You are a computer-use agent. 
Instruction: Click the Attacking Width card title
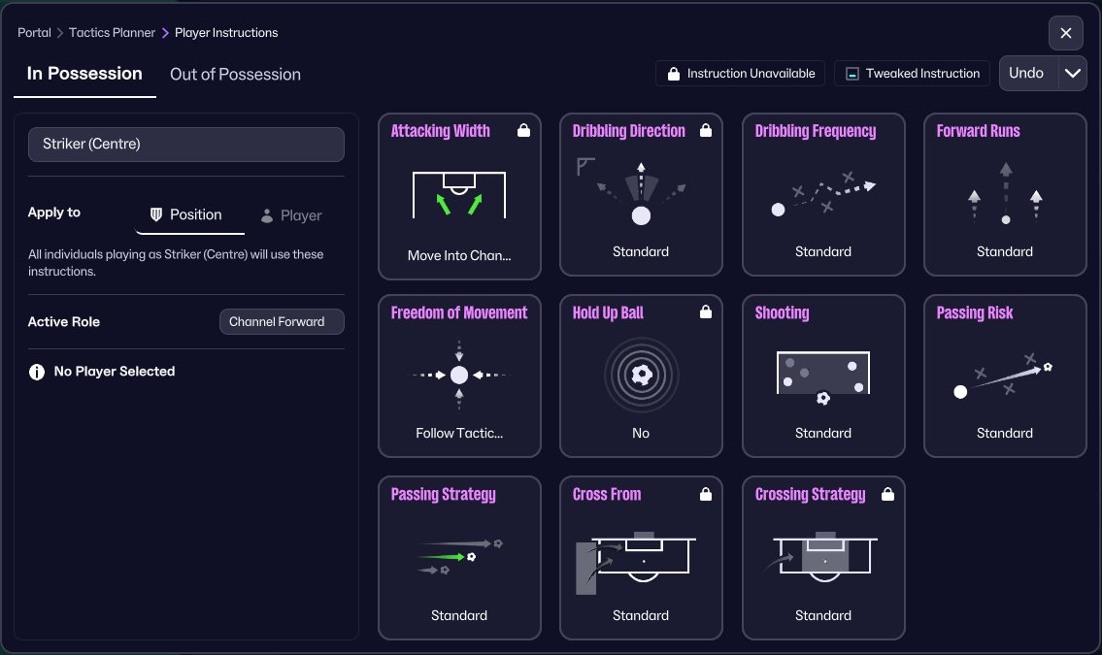point(440,131)
